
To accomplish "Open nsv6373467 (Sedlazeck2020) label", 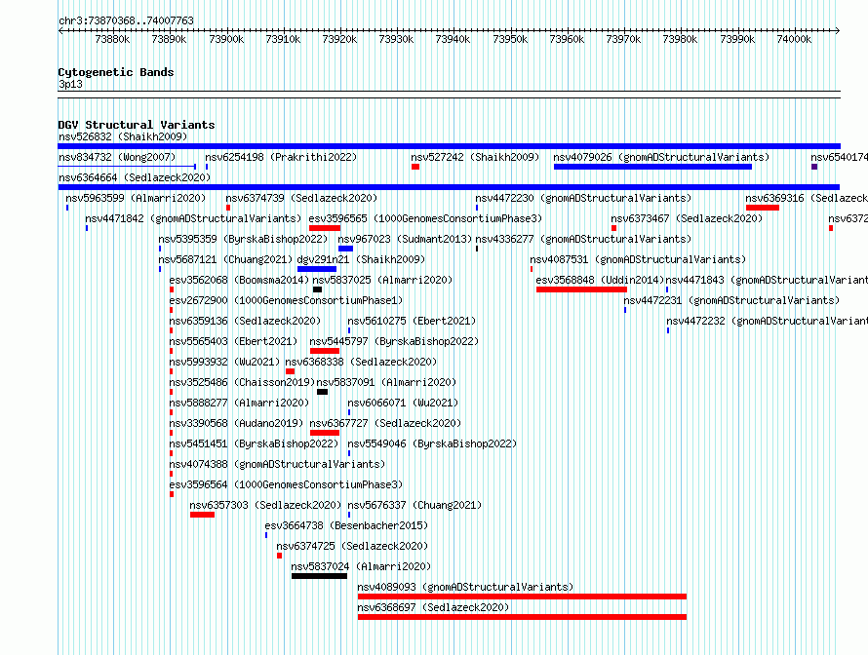I will (687, 218).
